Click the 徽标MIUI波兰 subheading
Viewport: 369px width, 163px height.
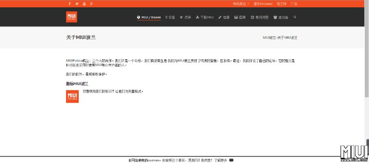tap(77, 84)
